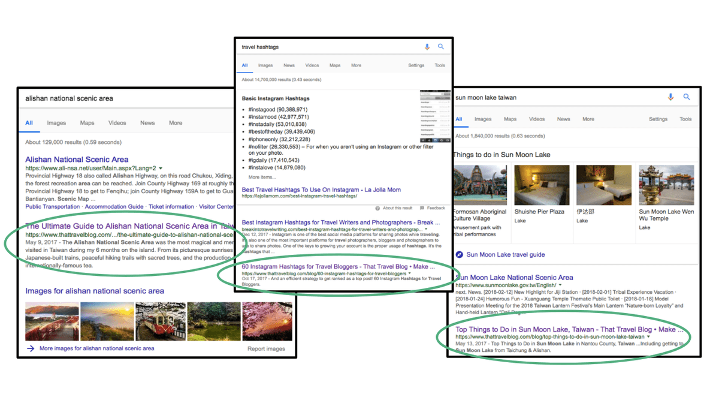Open the Sun Moon Lake travel guide link

pos(506,254)
